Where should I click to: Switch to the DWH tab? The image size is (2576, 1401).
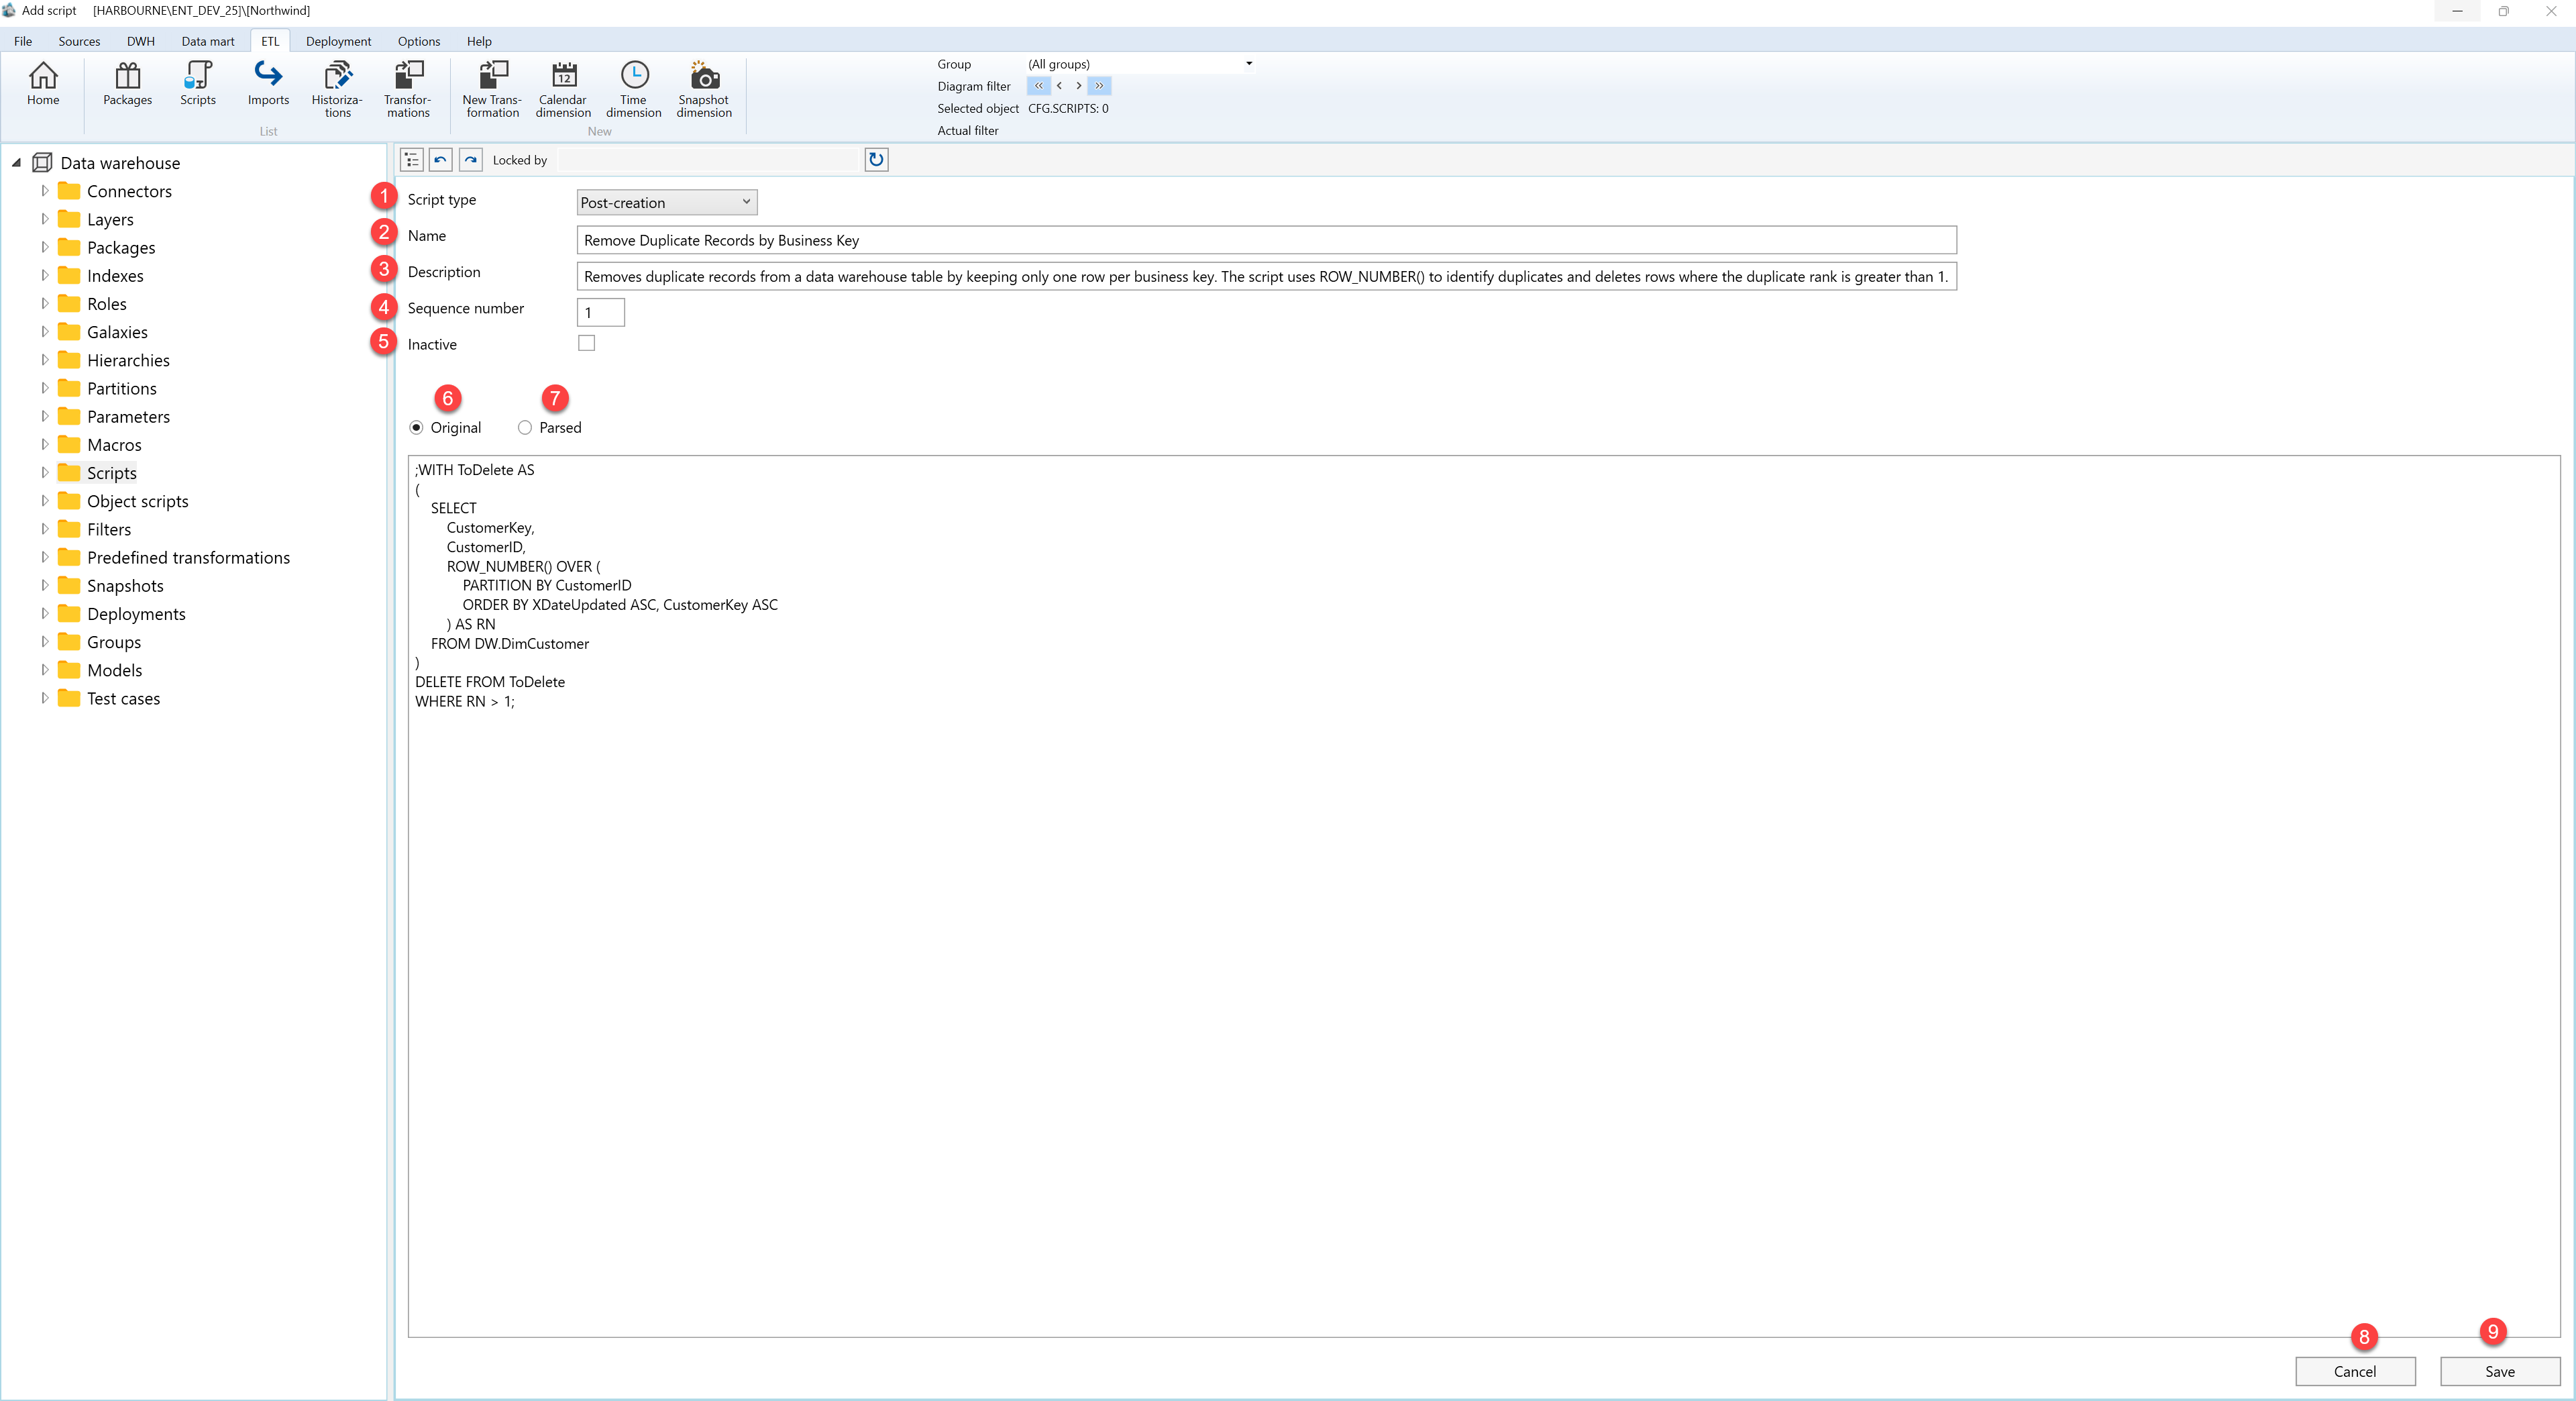click(x=141, y=41)
